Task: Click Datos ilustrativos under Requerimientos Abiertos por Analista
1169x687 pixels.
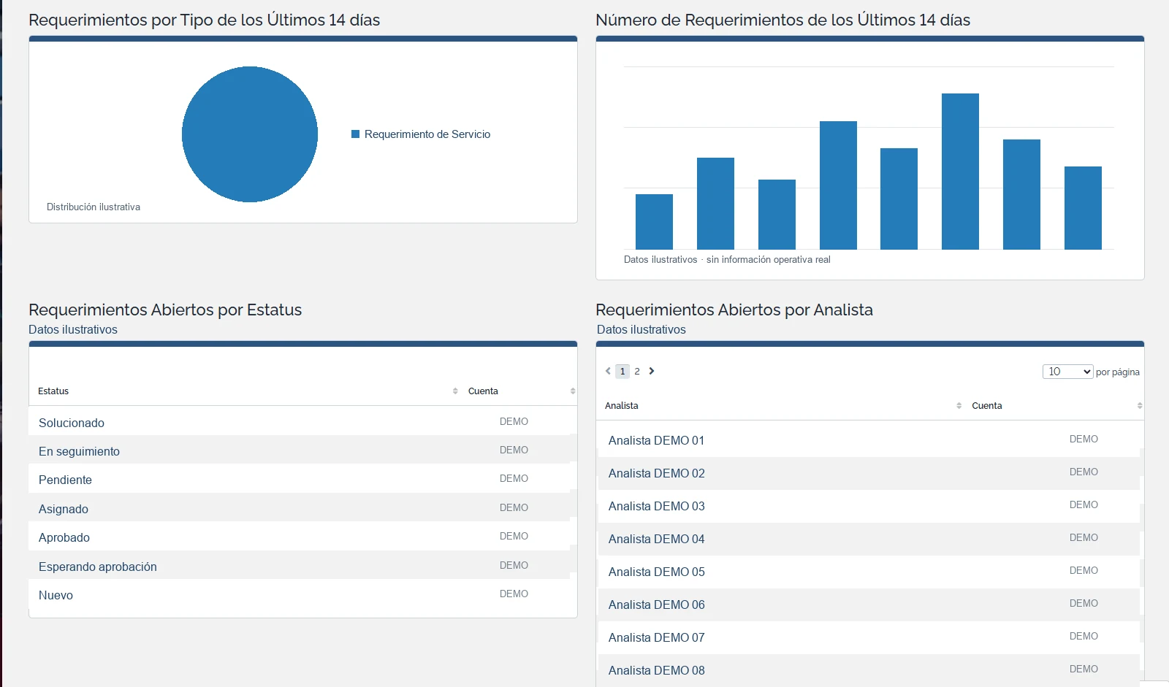Action: click(x=641, y=329)
